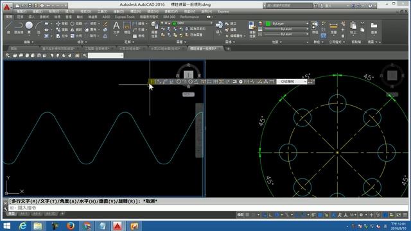Toggle current layer on/off lightbulb icon
Image resolution: width=411 pixels, height=231 pixels.
pyautogui.click(x=162, y=23)
